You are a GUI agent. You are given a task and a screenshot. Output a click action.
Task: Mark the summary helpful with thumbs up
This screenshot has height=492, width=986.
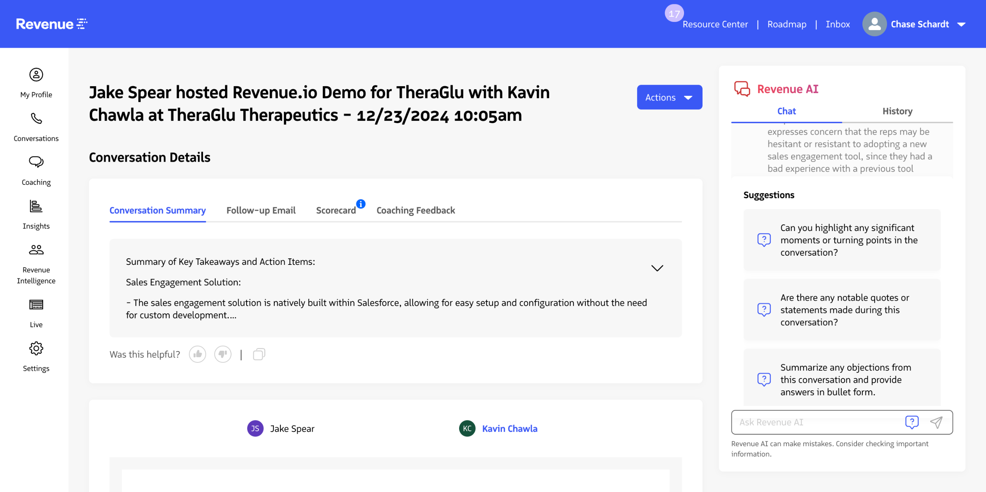click(x=198, y=354)
